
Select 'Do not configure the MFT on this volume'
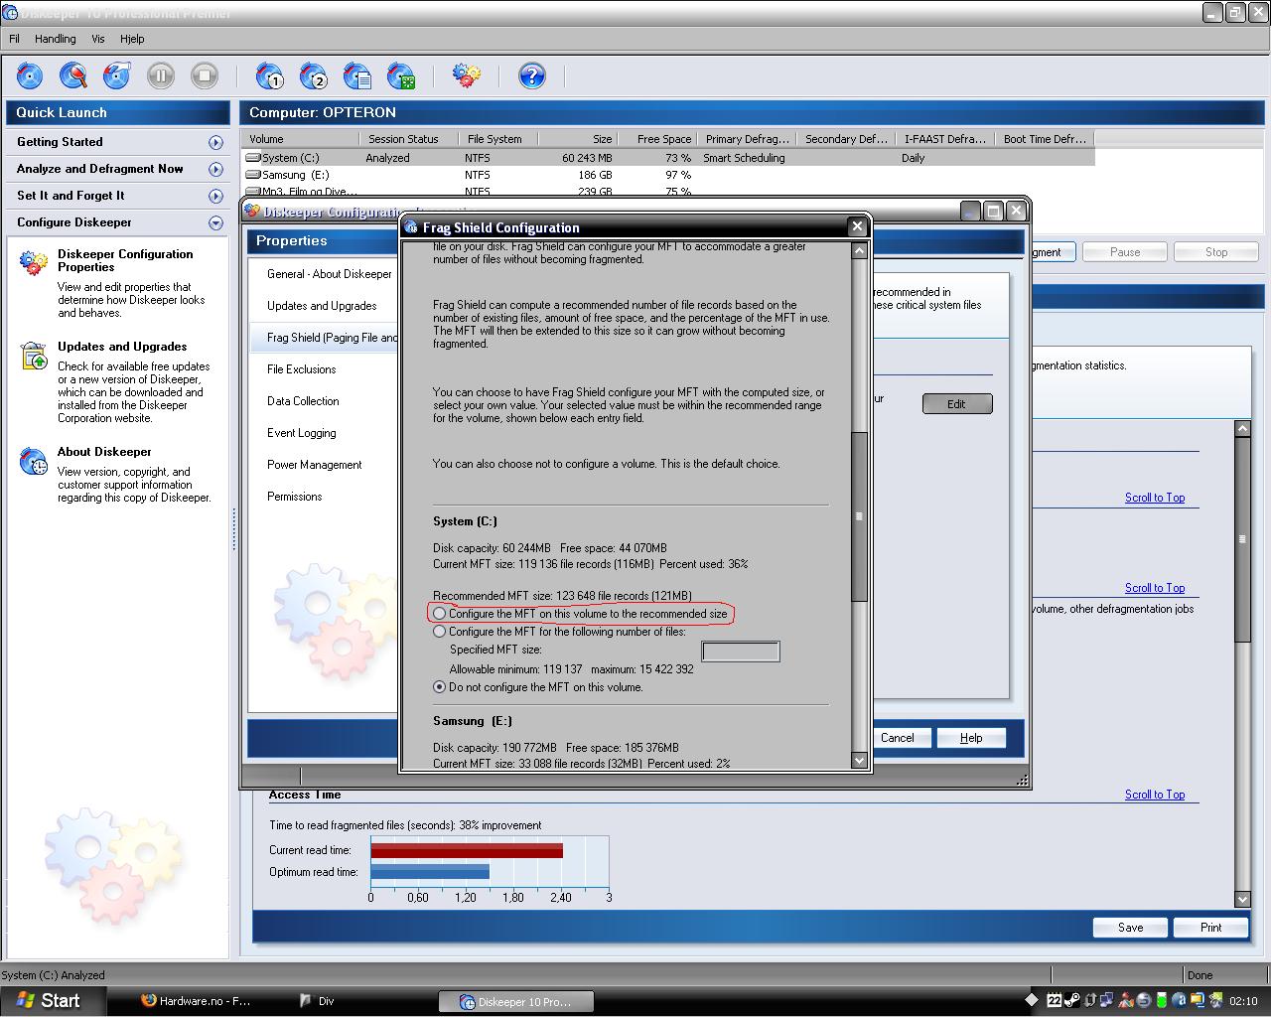(440, 687)
